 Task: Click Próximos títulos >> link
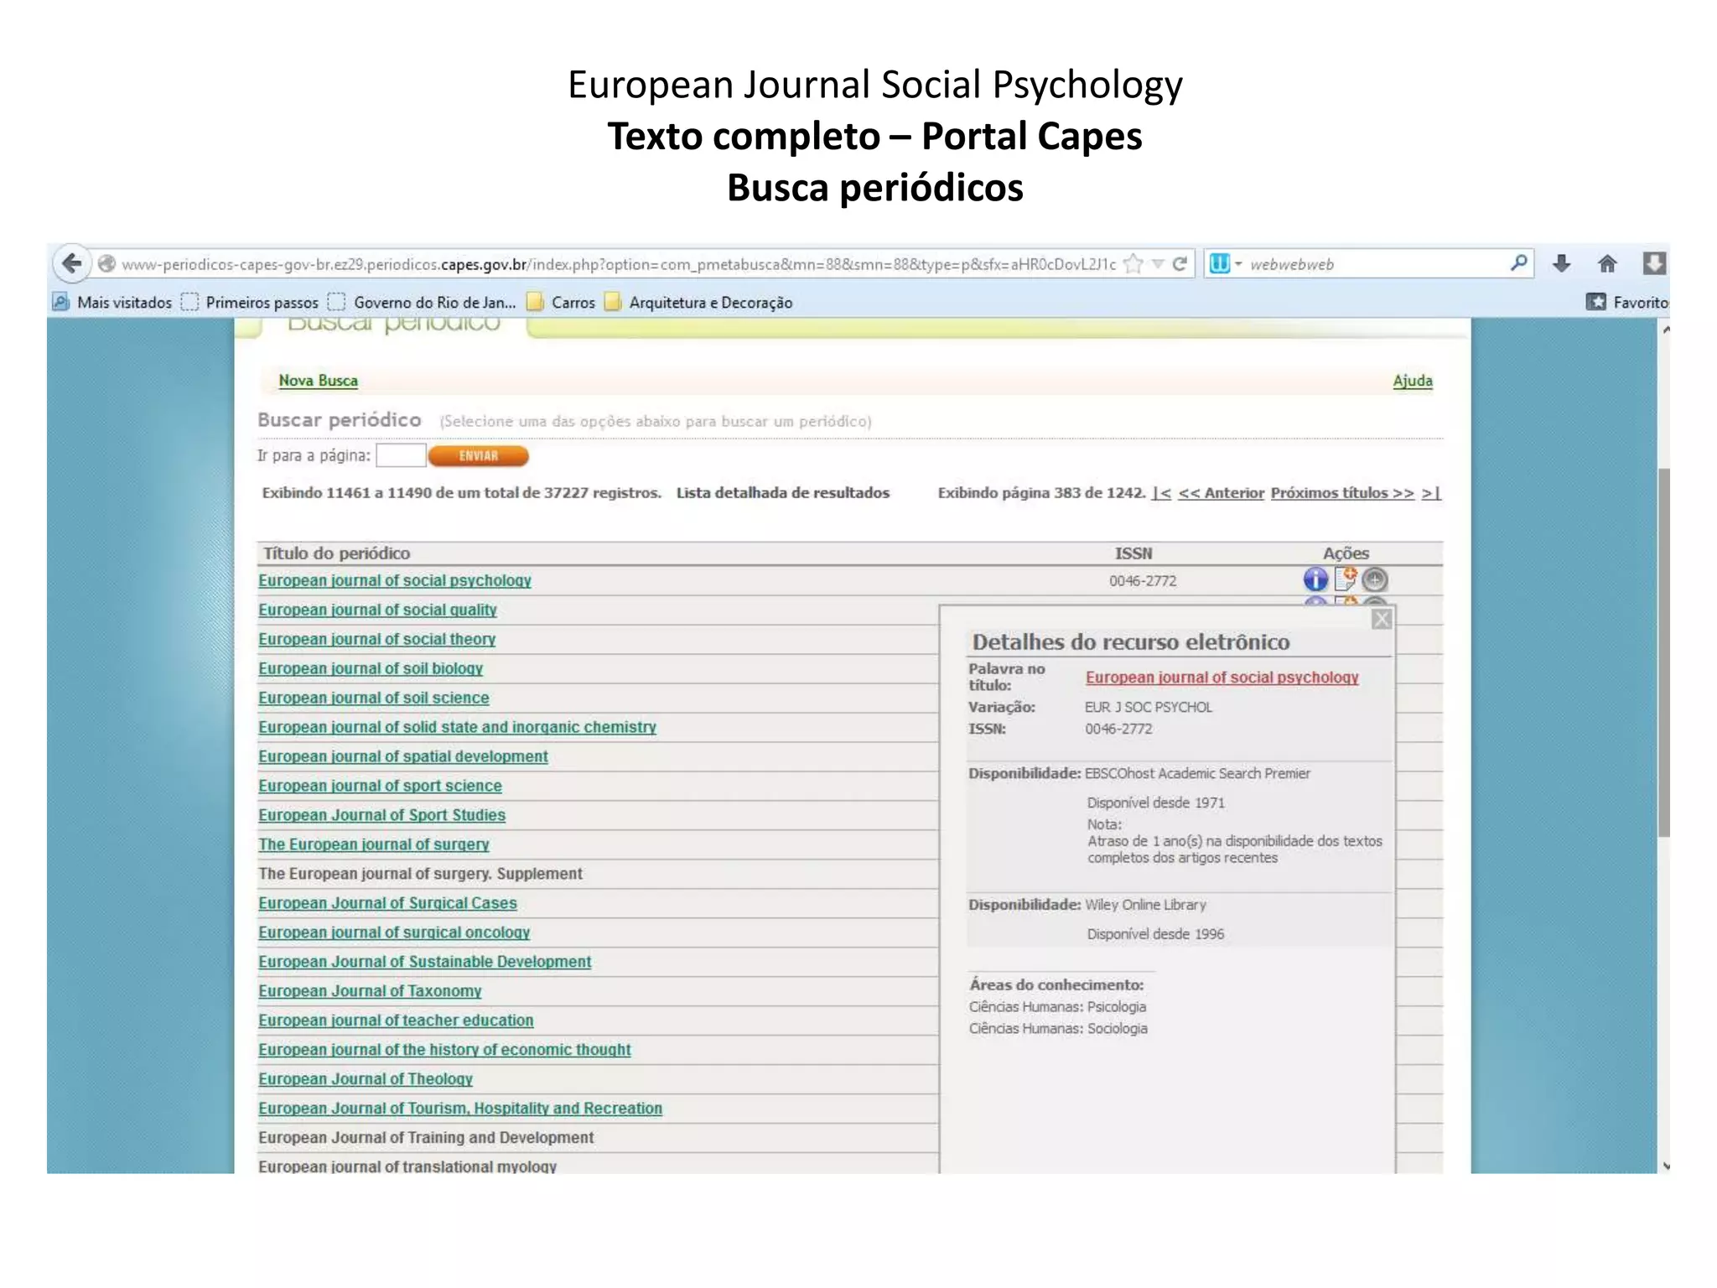click(x=1342, y=493)
